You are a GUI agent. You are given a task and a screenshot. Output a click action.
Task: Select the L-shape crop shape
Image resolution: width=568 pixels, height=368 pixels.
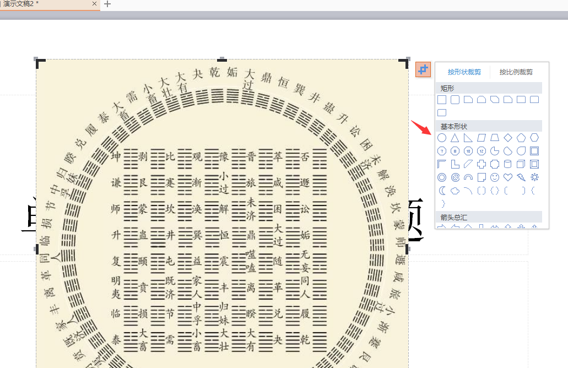[x=455, y=164]
